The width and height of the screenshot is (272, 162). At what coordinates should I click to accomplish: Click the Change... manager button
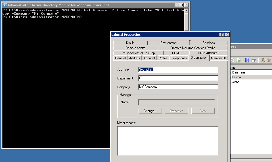click(x=150, y=111)
